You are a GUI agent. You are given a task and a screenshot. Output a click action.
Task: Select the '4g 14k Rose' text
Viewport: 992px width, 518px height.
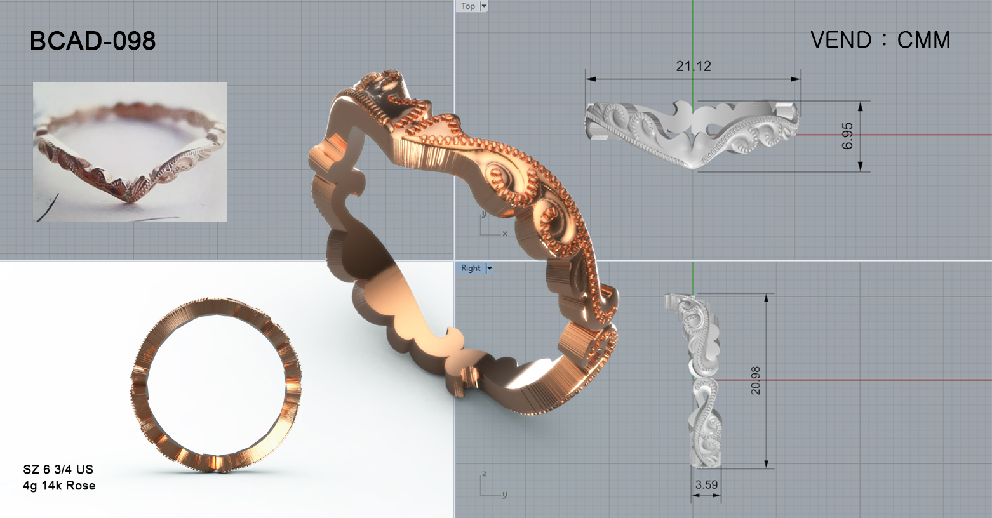pyautogui.click(x=59, y=486)
